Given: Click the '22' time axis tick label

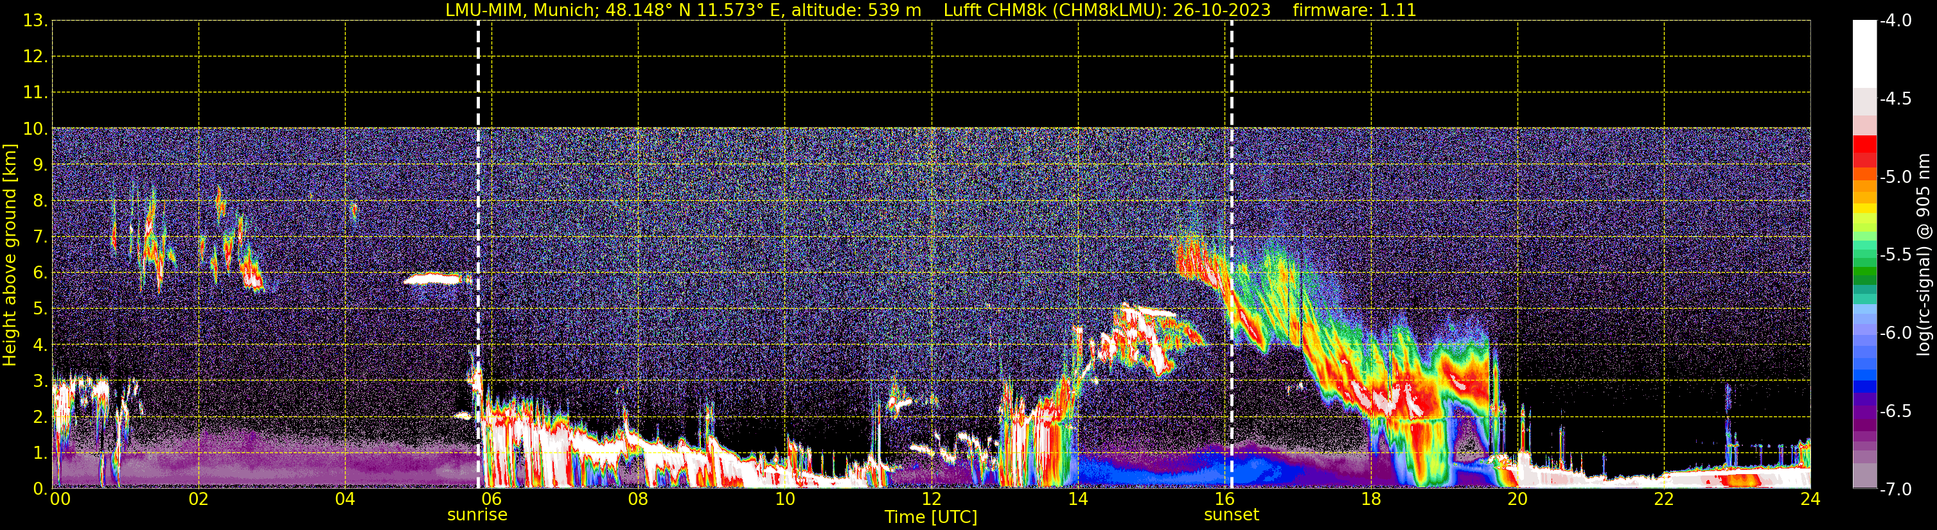Looking at the screenshot, I should [1664, 499].
